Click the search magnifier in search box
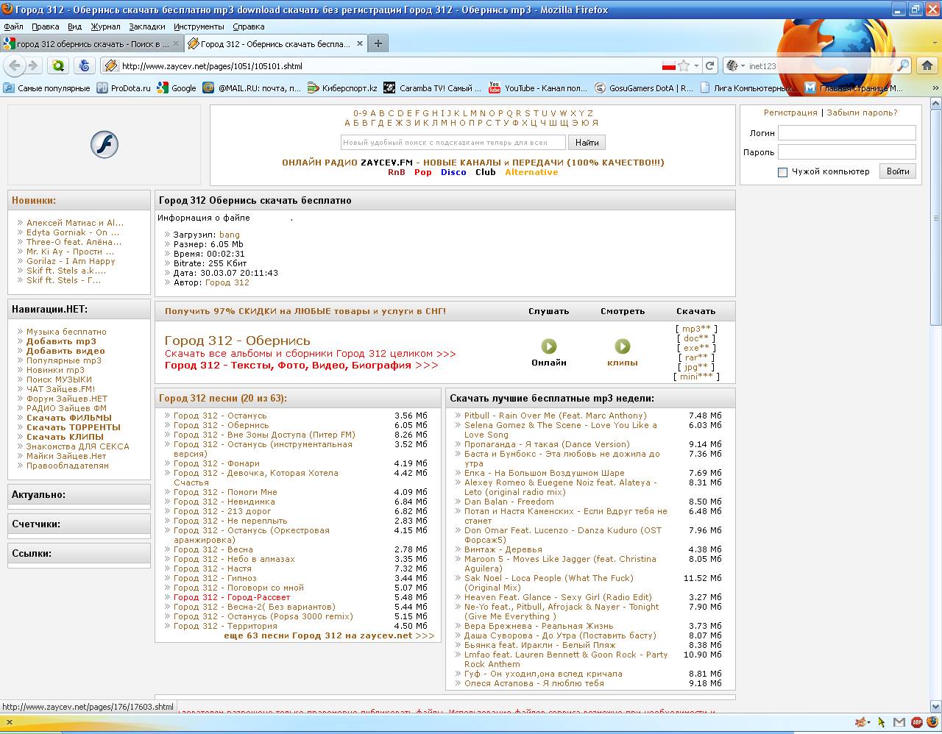Screen dimensions: 942x734 pyautogui.click(x=903, y=65)
